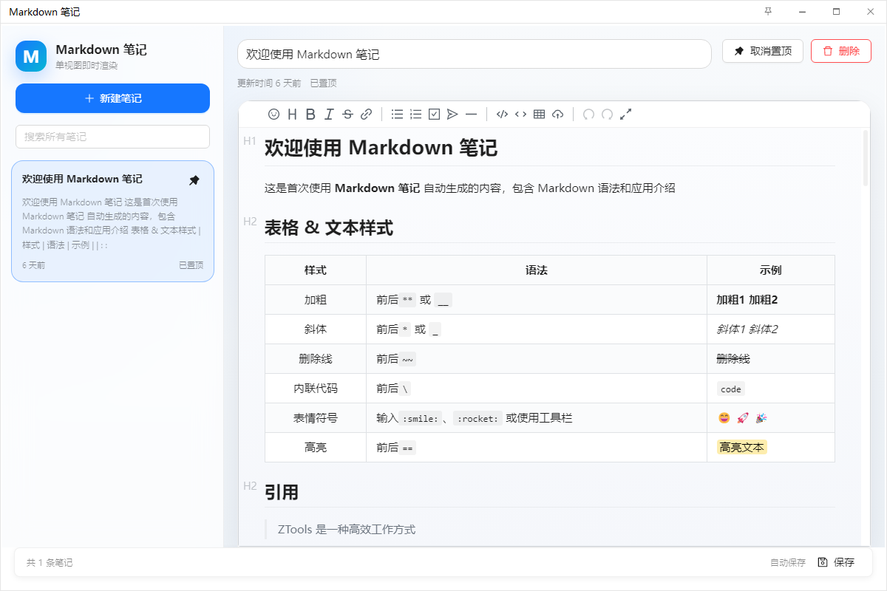
Task: Click the note title input field
Action: click(474, 54)
